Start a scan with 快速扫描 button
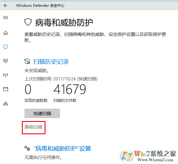The height and width of the screenshot is (164, 178). (42, 113)
